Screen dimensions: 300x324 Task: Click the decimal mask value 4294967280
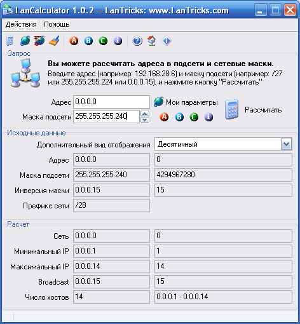click(223, 175)
